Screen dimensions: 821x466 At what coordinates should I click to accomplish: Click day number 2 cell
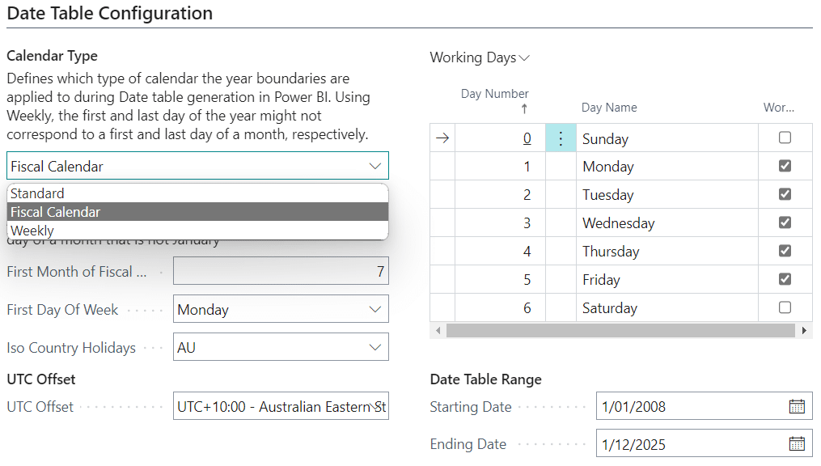pyautogui.click(x=500, y=195)
